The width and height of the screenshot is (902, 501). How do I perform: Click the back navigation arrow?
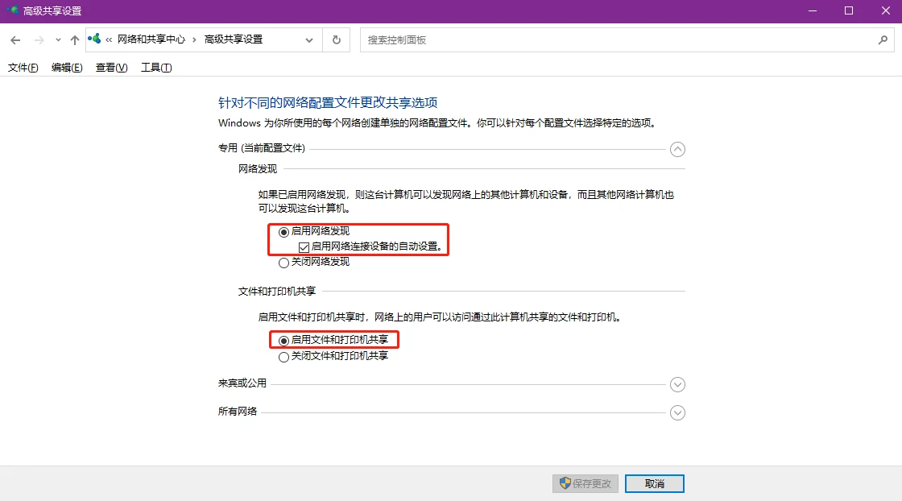[15, 39]
